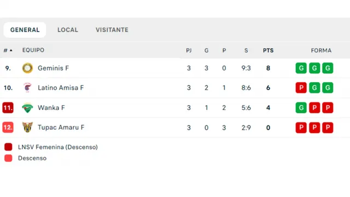Viewport: 350px width, 197px height.
Task: Open the Latino Amisa F team logo
Action: click(x=27, y=88)
